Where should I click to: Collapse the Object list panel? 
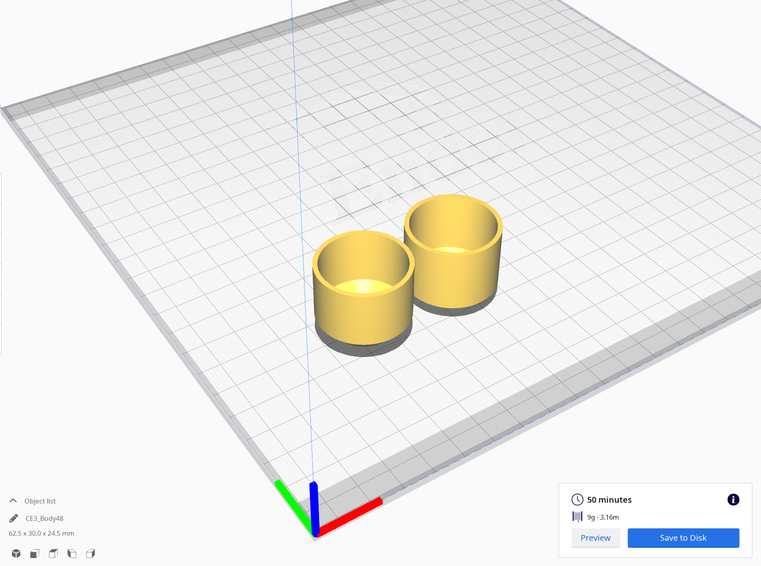pos(13,501)
